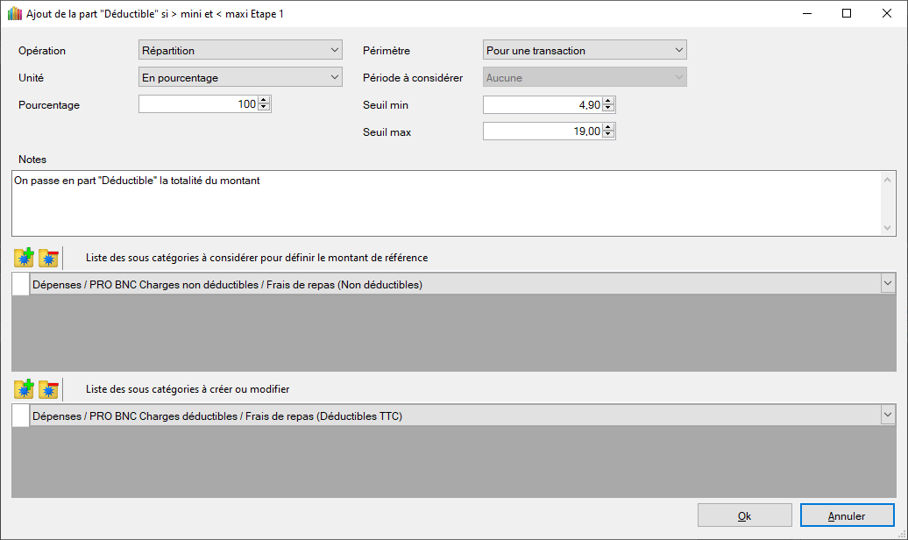Viewport: 908px width, 540px height.
Task: Increase the Seuil max value with the up arrow
Action: 609,127
